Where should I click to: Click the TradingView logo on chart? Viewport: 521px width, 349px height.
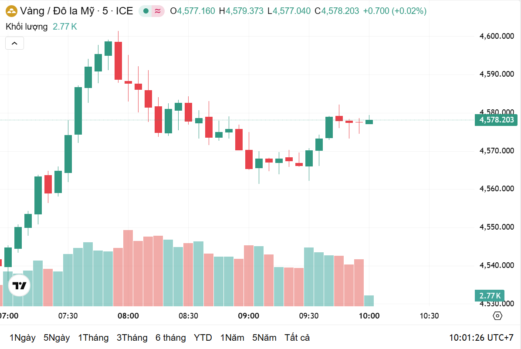pyautogui.click(x=20, y=286)
